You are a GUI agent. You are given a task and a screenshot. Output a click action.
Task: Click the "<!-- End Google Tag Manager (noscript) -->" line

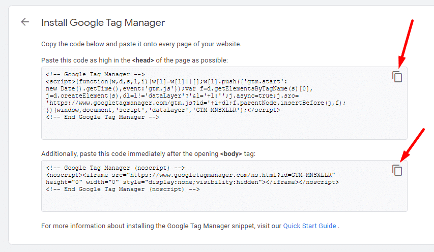tap(123, 189)
